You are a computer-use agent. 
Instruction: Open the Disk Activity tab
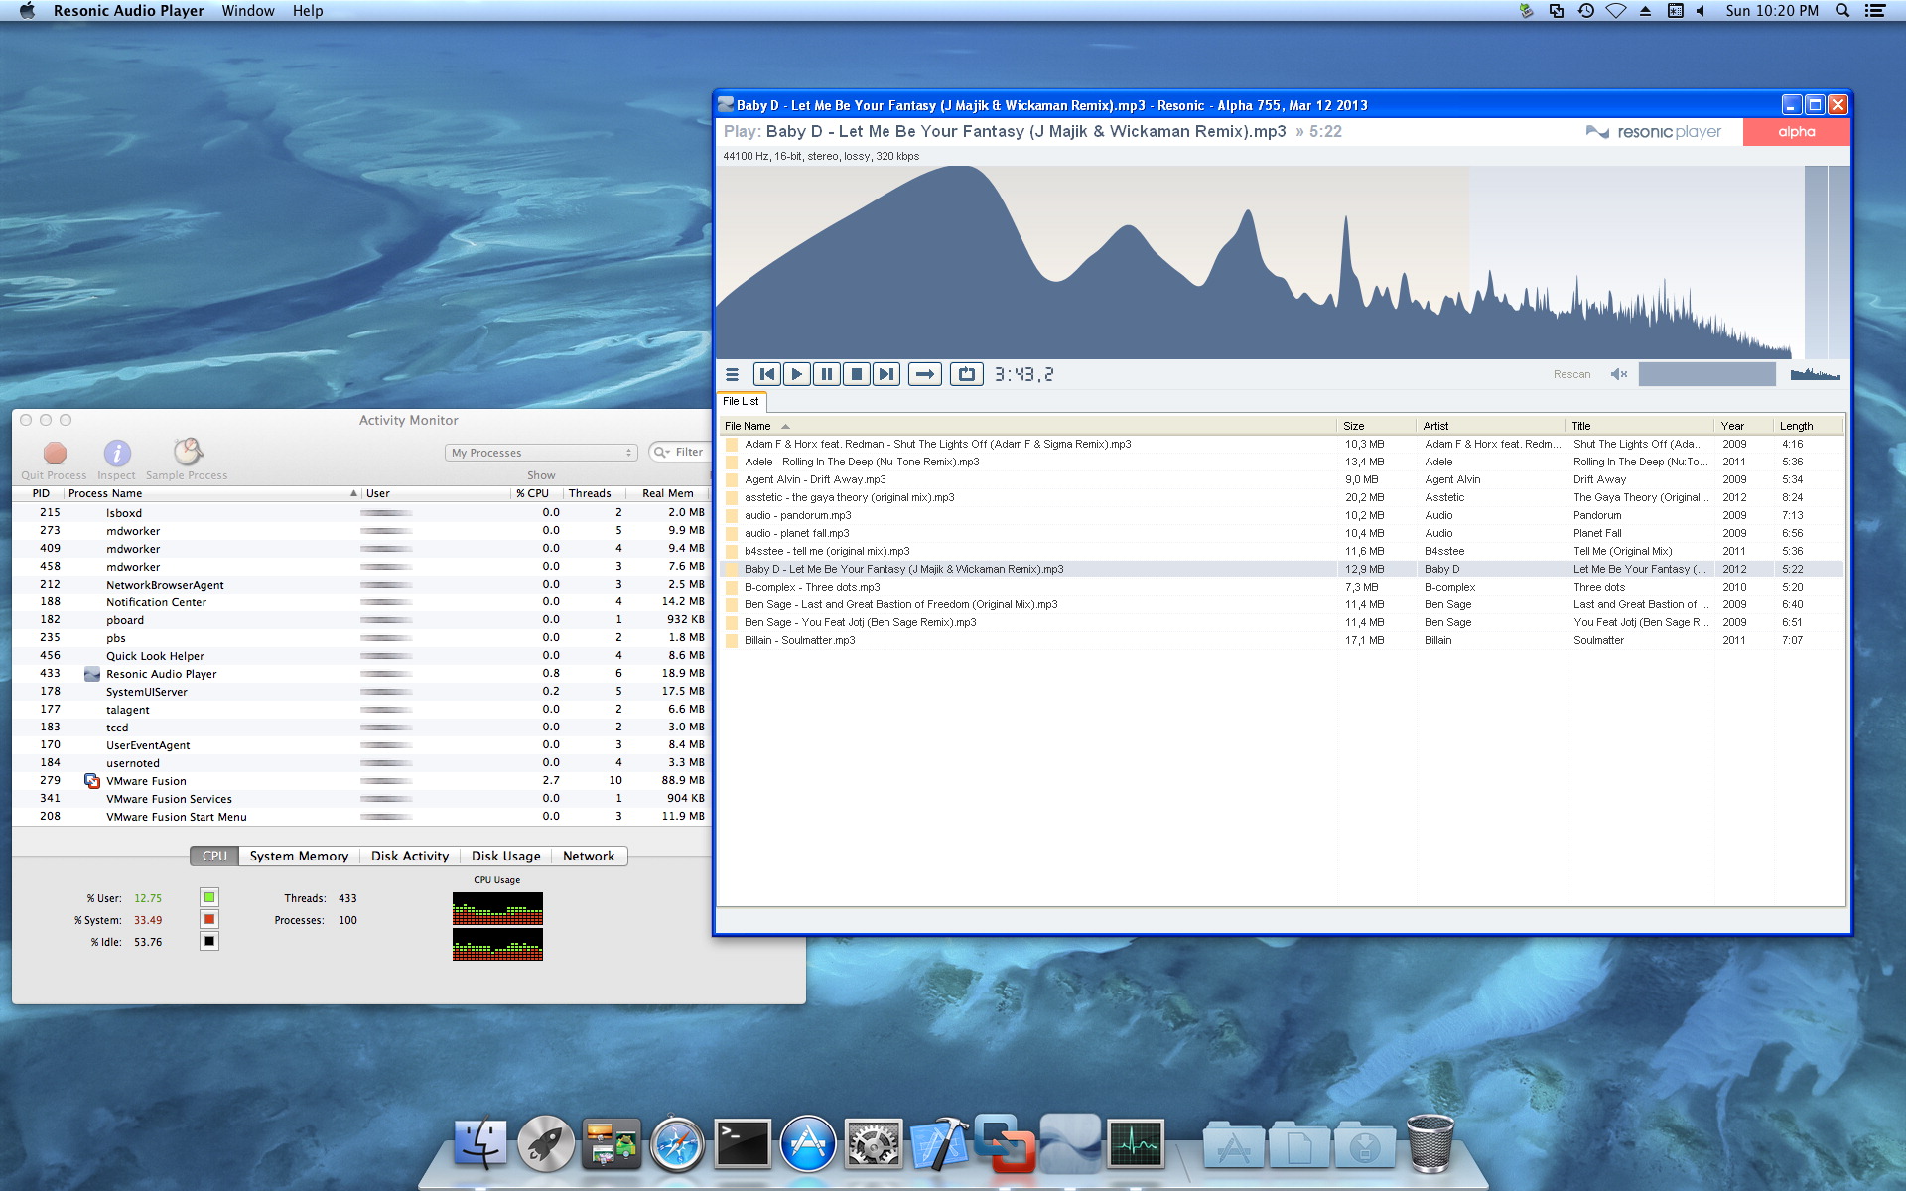409,856
